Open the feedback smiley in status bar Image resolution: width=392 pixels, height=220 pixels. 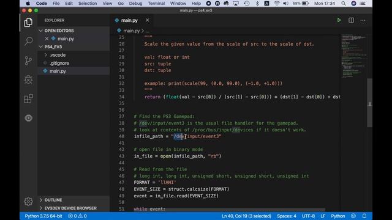tap(353, 216)
